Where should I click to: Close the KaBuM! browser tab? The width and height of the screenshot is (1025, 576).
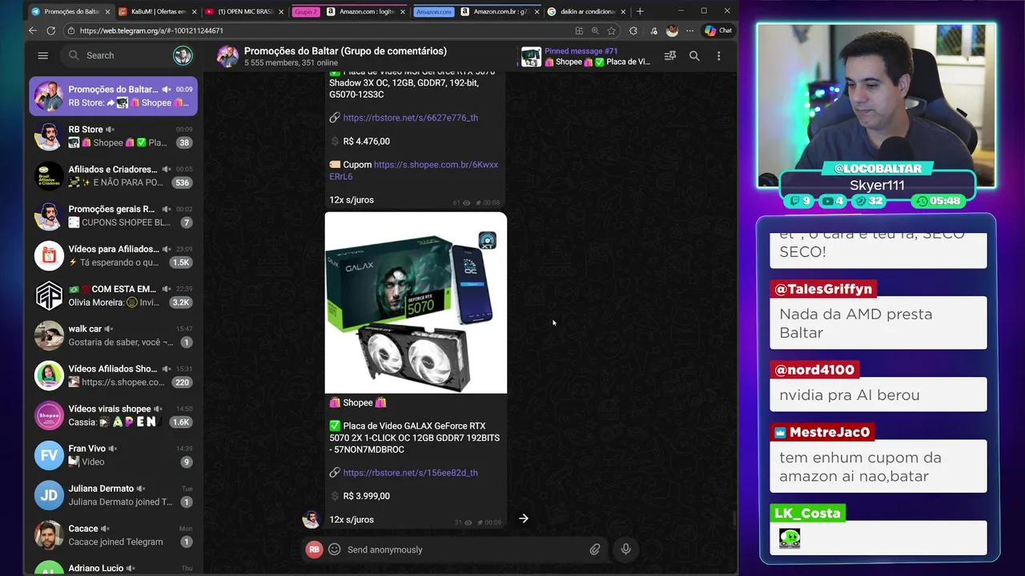click(x=193, y=12)
